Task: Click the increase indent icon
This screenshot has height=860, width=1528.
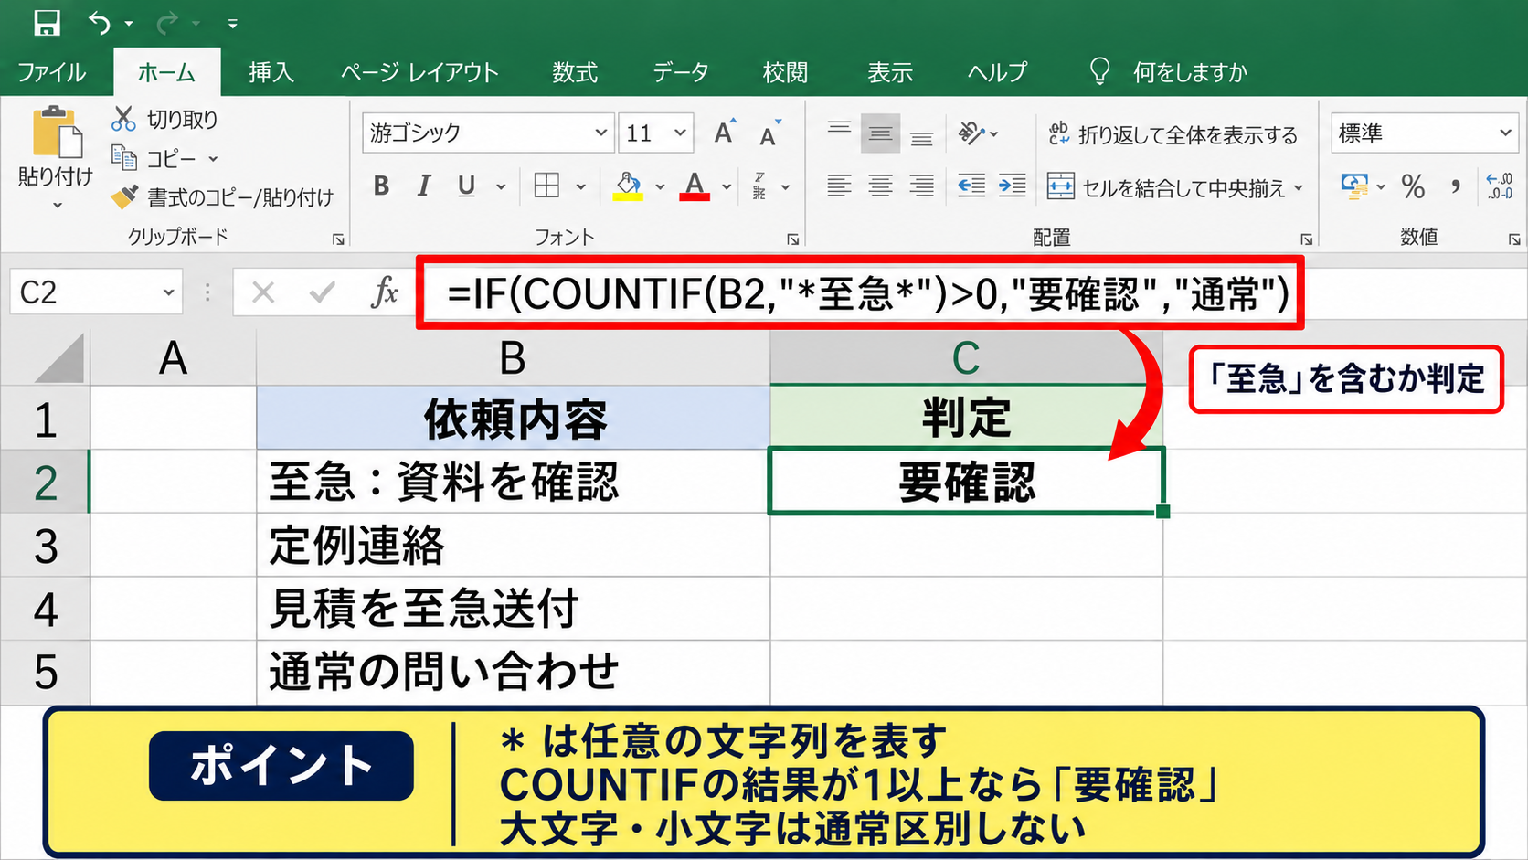Action: pos(1013,186)
